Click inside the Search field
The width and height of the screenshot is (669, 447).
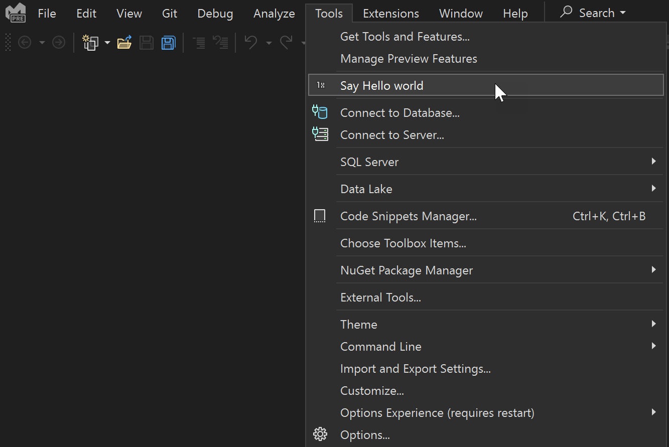(x=592, y=13)
